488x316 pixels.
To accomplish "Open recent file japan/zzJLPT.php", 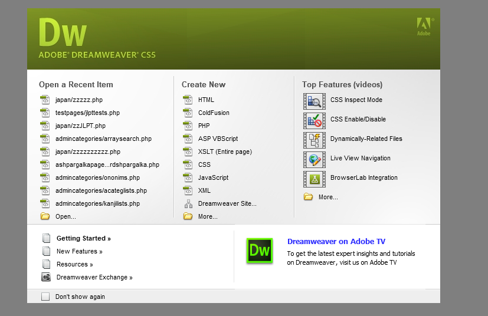I will click(x=81, y=126).
